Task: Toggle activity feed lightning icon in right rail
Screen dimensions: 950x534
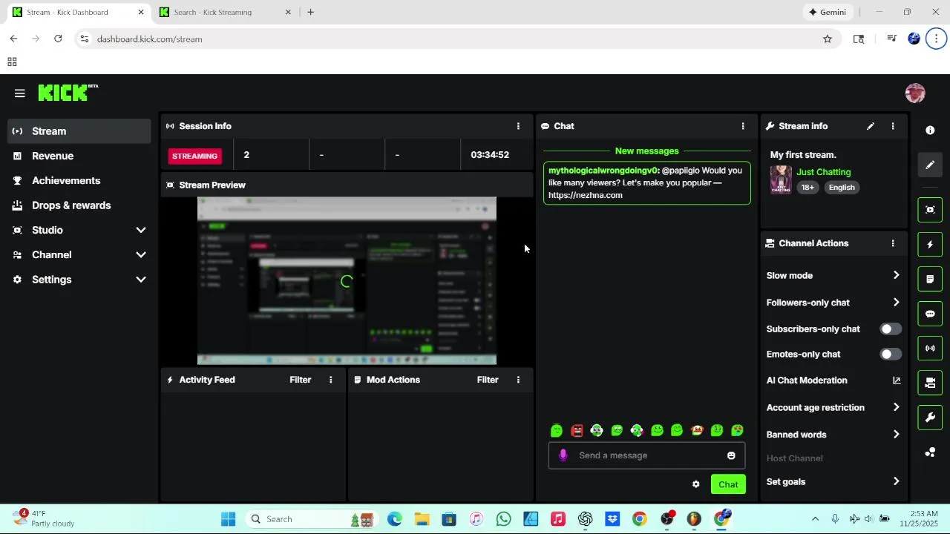Action: pyautogui.click(x=930, y=244)
